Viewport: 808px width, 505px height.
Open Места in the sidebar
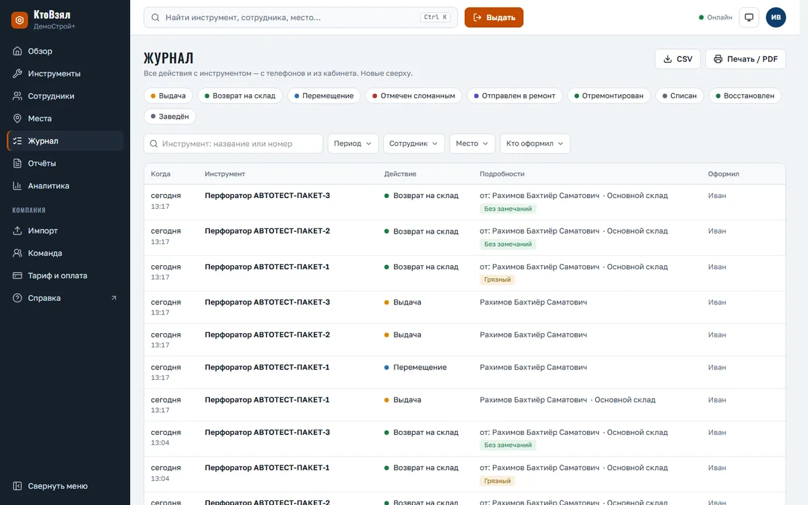click(x=65, y=119)
